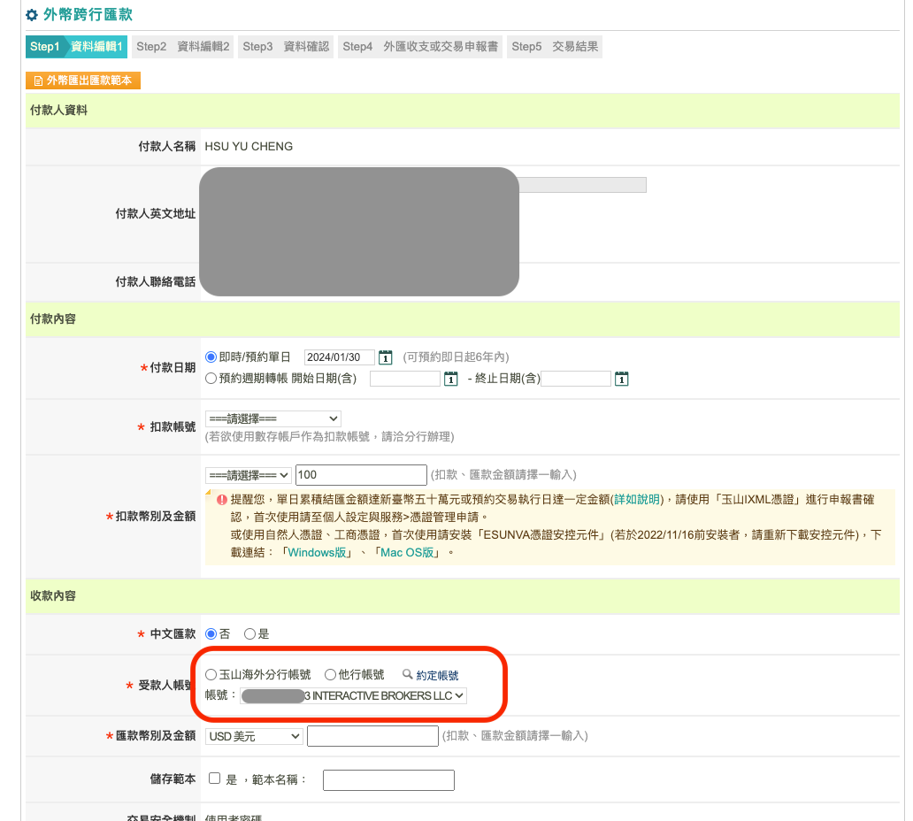Screen dimensions: 913x821
Task: Go to Step2 資料編輯2 tab
Action: coord(183,47)
